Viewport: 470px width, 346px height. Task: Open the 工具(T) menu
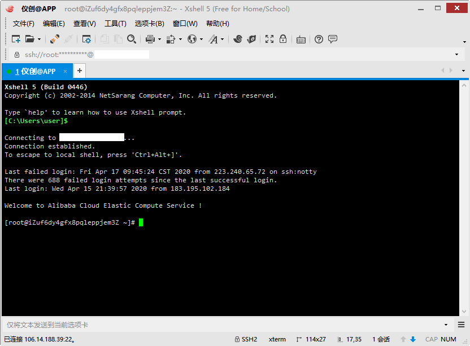[x=115, y=24]
